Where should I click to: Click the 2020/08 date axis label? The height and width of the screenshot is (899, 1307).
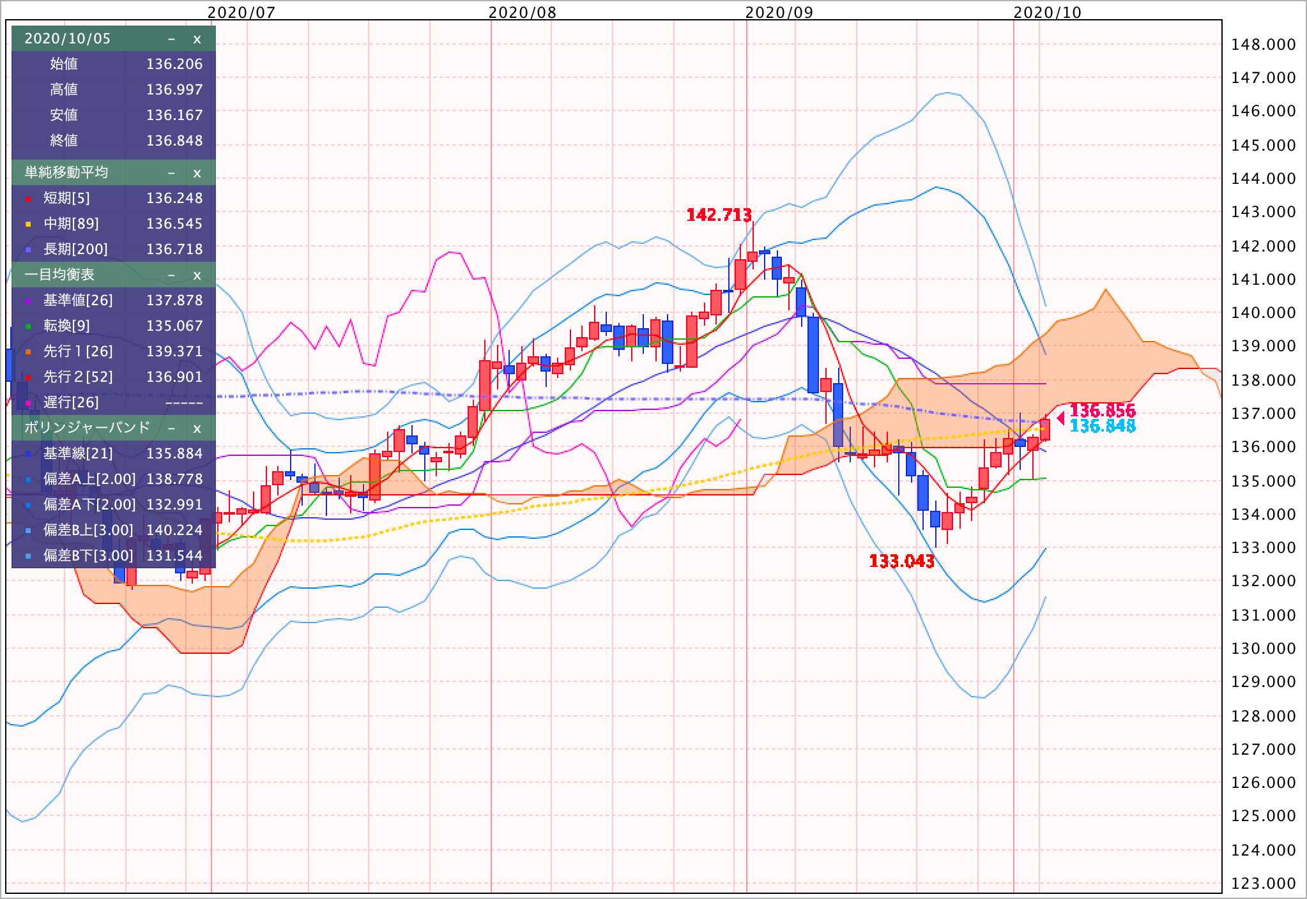523,12
